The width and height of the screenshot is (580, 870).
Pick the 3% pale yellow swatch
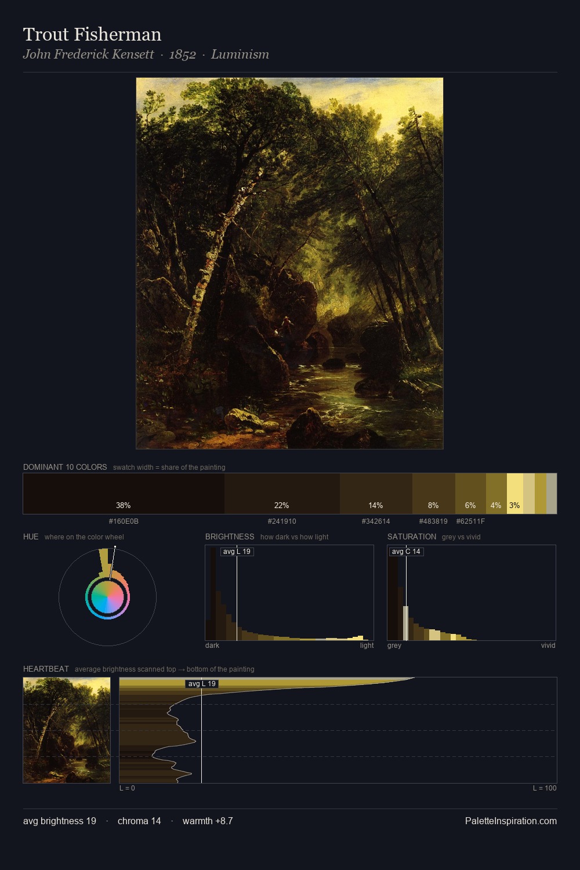(x=515, y=494)
